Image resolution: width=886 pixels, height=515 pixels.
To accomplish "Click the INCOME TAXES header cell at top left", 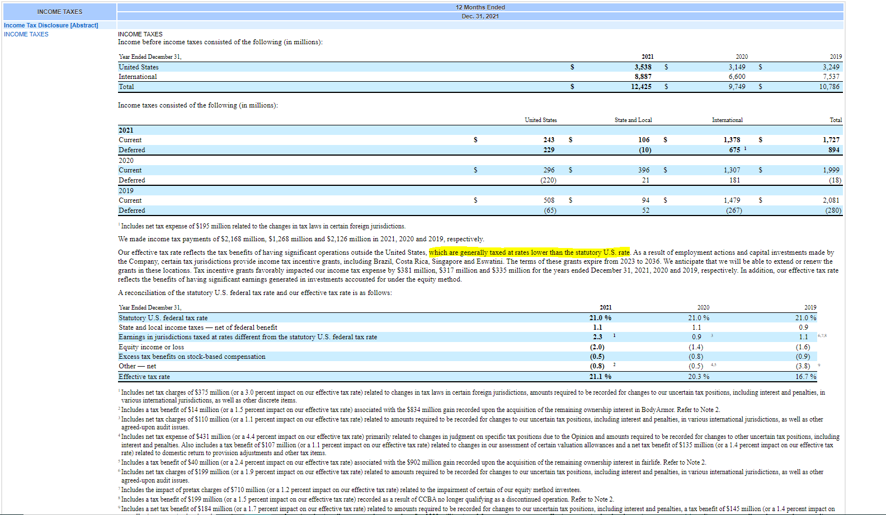I will (x=60, y=12).
